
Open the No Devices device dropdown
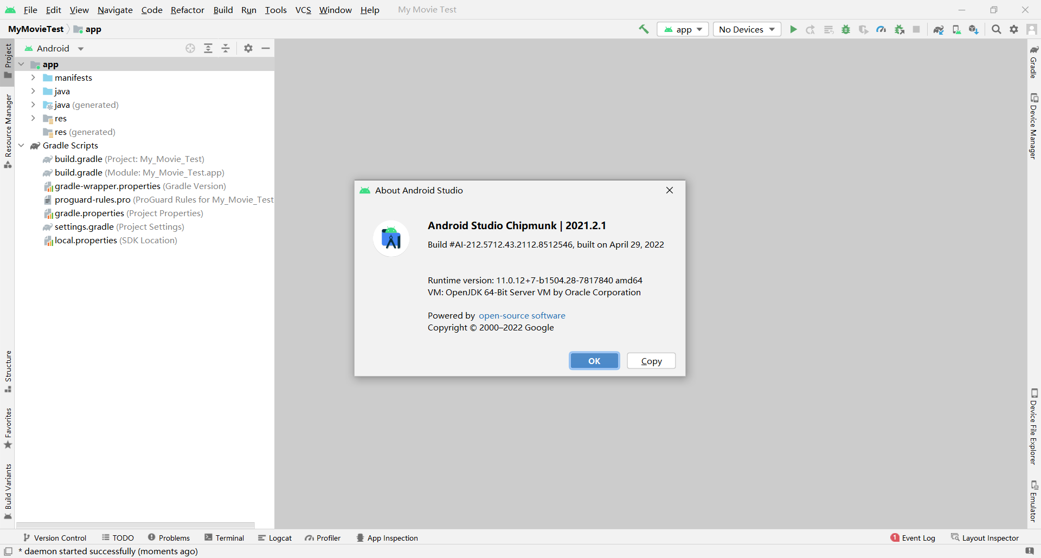point(747,29)
